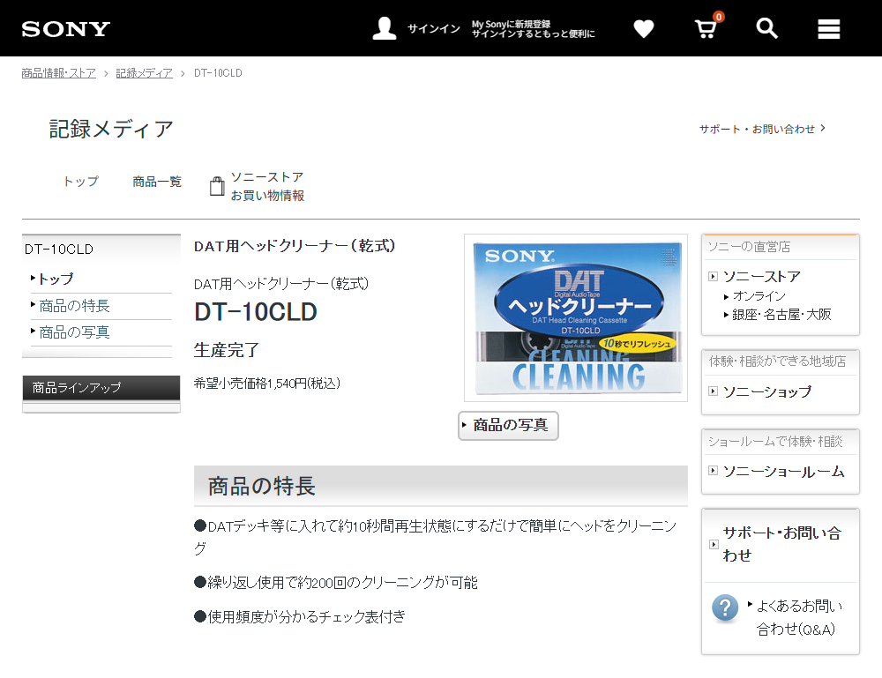Screen dimensions: 882x678
Task: Click the sign-in user silhouette icon
Action: point(385,28)
